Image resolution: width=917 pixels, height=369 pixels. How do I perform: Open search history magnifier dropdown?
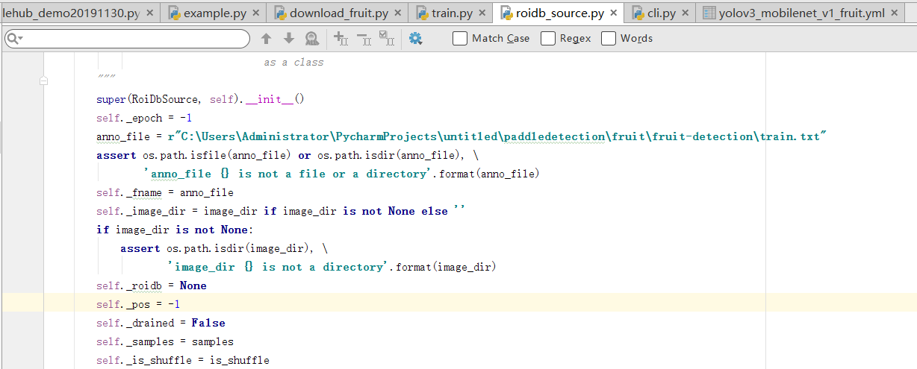tap(14, 38)
